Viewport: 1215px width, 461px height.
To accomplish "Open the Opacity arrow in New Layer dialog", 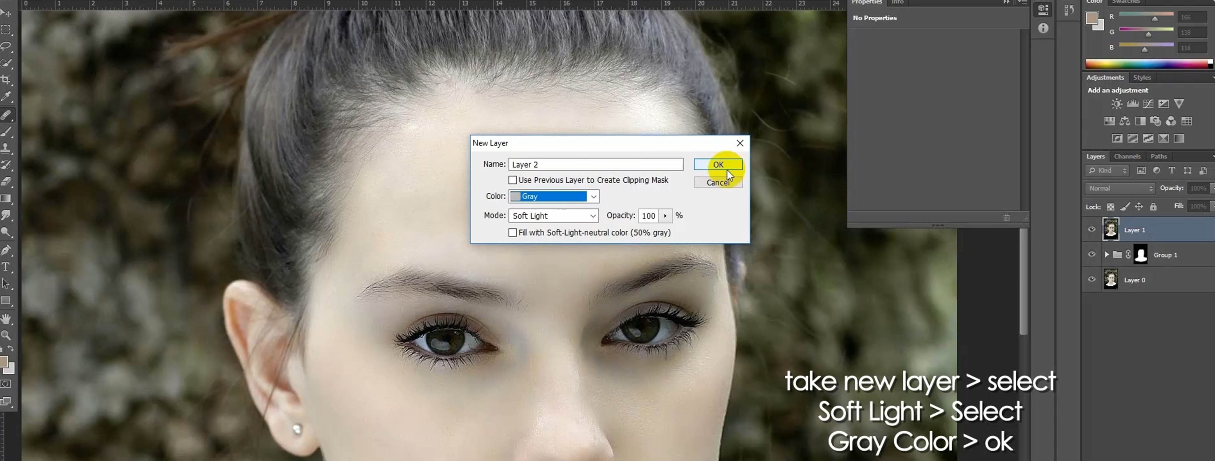I will point(665,216).
